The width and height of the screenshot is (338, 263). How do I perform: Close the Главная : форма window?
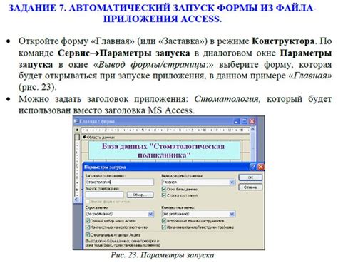click(252, 121)
